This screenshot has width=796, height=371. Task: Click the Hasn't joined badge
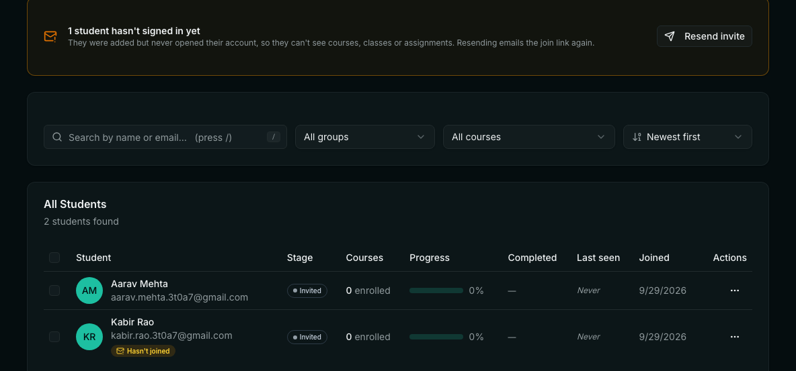pyautogui.click(x=143, y=351)
